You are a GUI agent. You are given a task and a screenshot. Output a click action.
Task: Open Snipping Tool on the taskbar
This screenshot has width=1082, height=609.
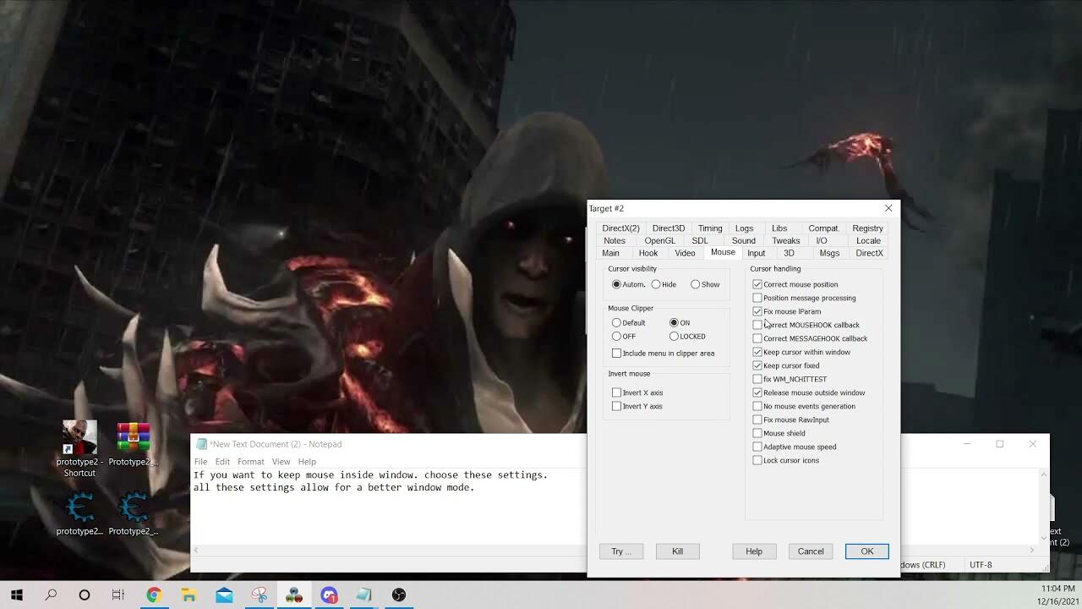260,595
